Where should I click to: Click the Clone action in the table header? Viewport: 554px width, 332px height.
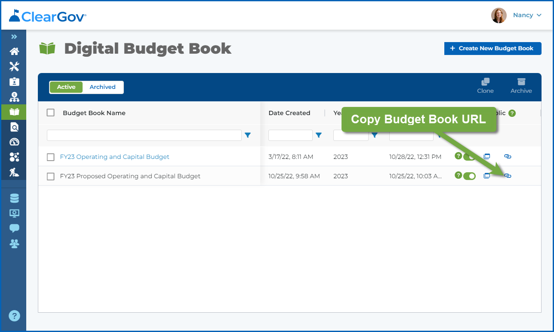point(485,86)
